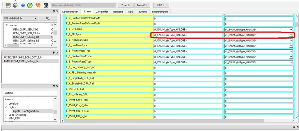Image resolution: width=299 pixels, height=131 pixels.
Task: Click the Zoom In button
Action: (x=125, y=5)
